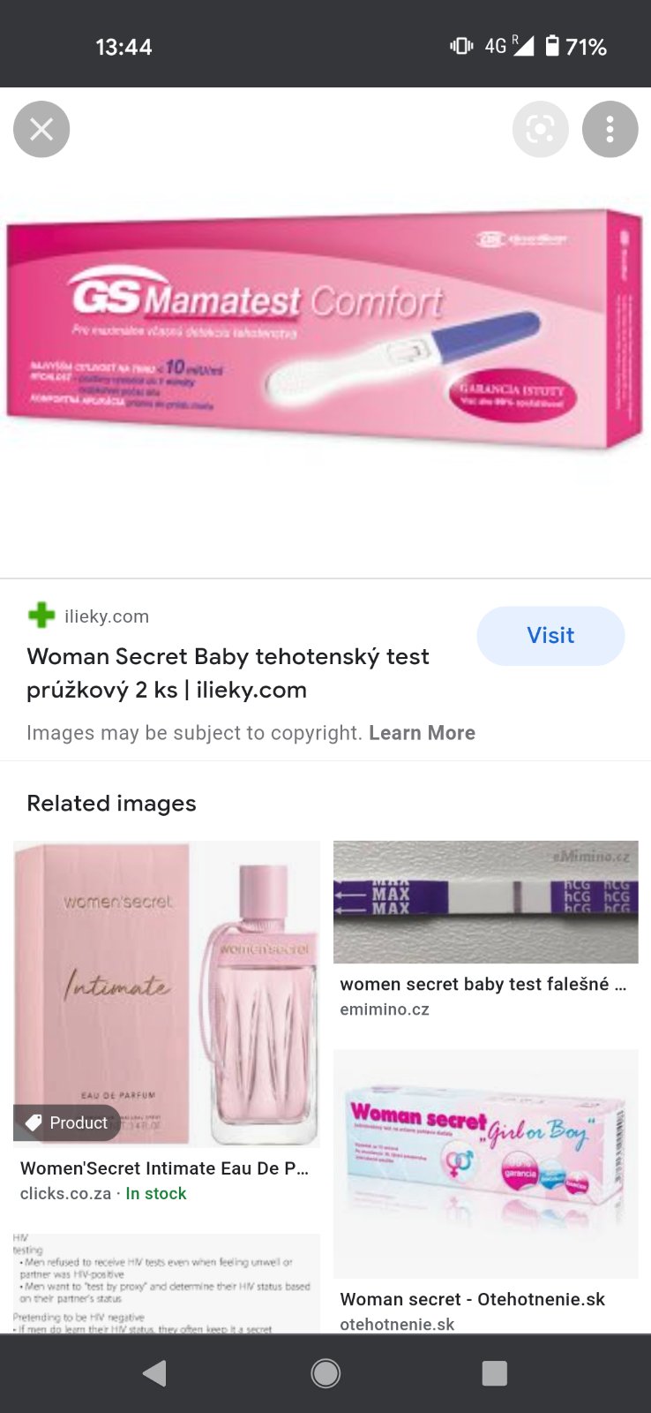The width and height of the screenshot is (651, 1413).
Task: Open Woman secret Girl or Boy thumbnail
Action: 485,1164
